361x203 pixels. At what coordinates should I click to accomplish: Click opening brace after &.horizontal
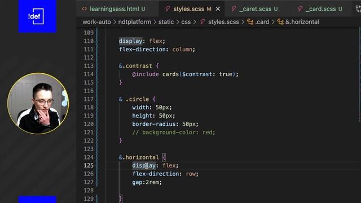tap(164, 157)
